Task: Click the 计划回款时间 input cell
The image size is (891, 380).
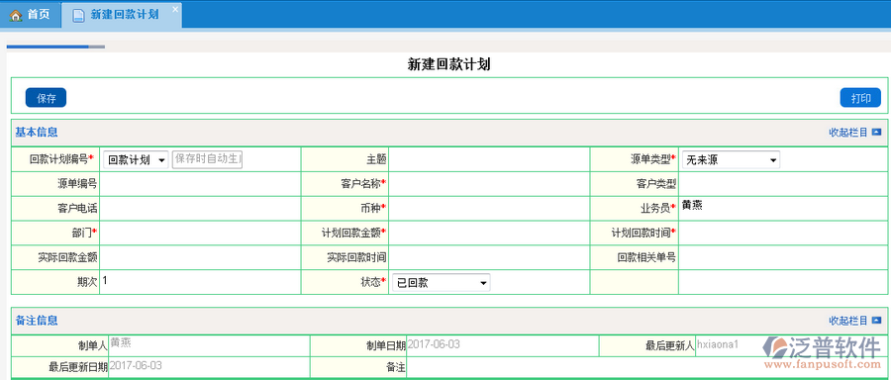Action: 783,233
